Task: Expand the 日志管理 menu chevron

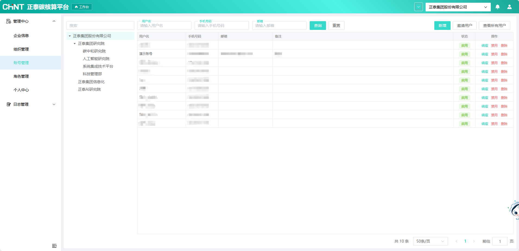Action: click(x=54, y=104)
